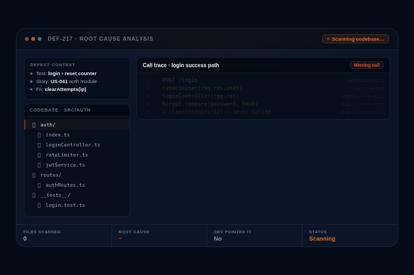The height and width of the screenshot is (275, 414).
Task: Click the POST /login trace line
Action: point(180,80)
